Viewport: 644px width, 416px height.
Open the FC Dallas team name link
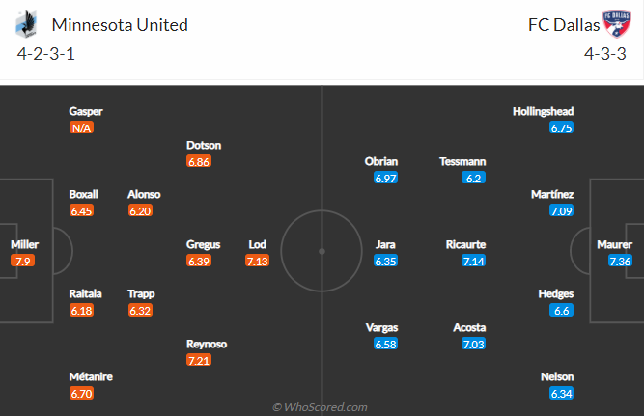point(564,25)
